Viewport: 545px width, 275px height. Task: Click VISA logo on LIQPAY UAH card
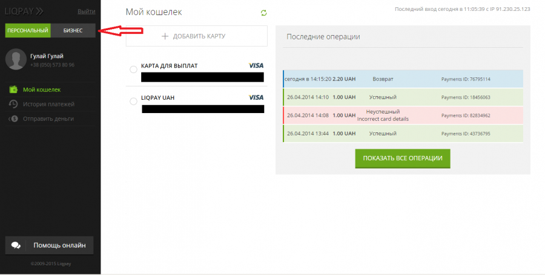[x=256, y=97]
